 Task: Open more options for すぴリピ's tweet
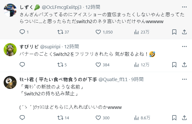pyautogui.click(x=184, y=47)
